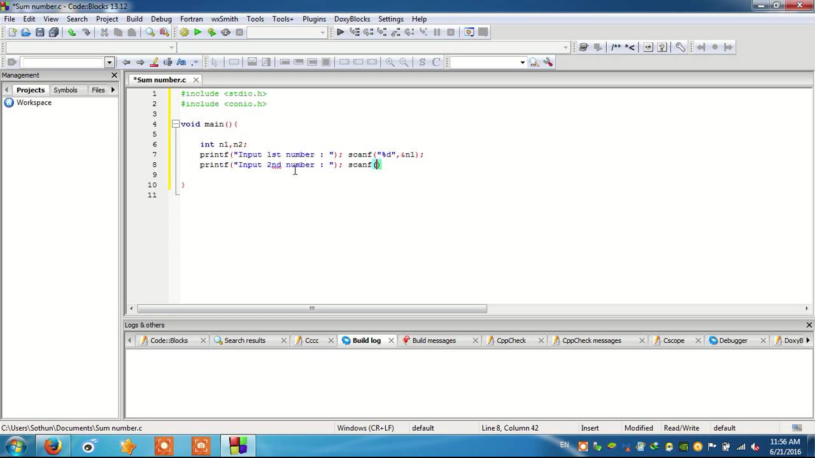The width and height of the screenshot is (815, 458).
Task: Reveal earlier log tabs with left arrow
Action: (x=131, y=340)
